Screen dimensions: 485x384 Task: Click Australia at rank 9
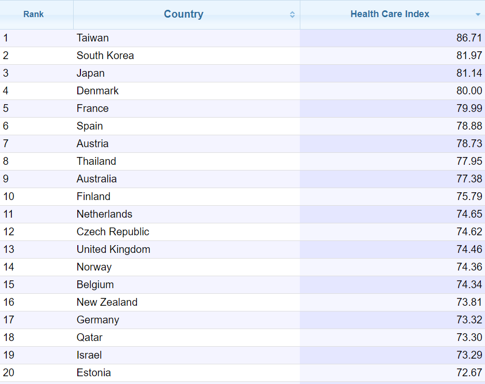(96, 179)
